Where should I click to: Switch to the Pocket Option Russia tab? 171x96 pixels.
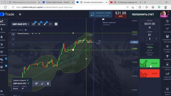tap(58, 2)
